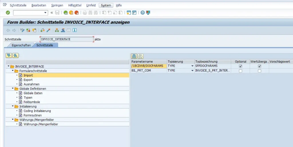Uncheck Optional for /1BCDWB/DOCPARAMS
This screenshot has width=293, height=147.
click(240, 66)
